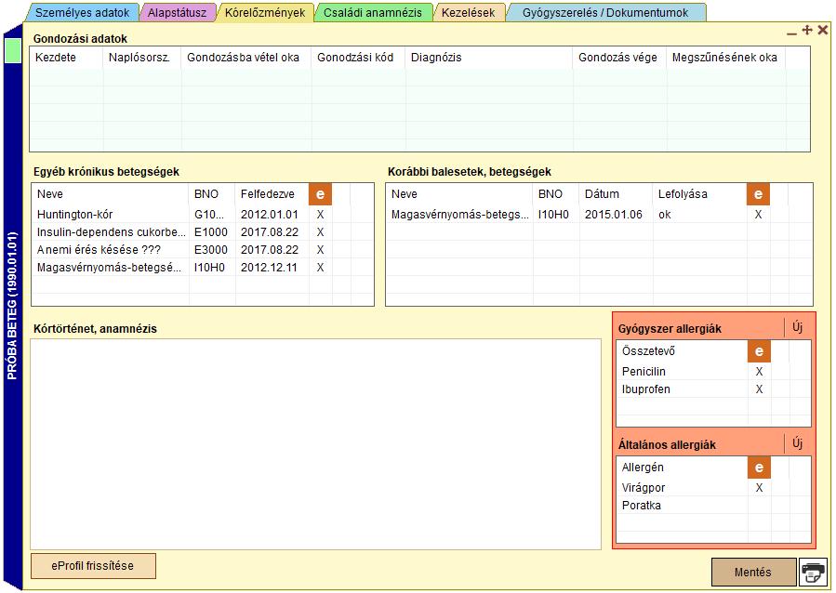Select the Poratka allergen entry

[x=641, y=506]
